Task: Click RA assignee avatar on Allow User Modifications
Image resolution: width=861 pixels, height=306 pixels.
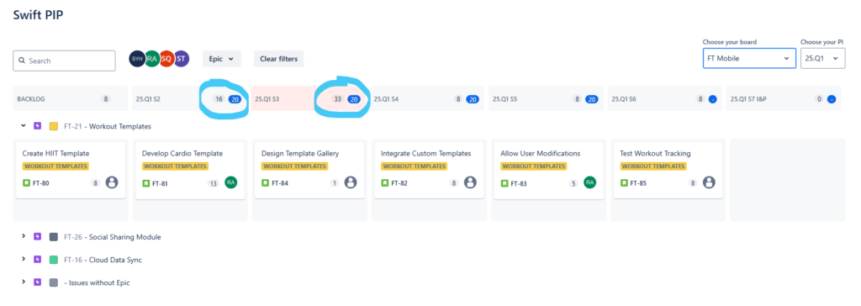Action: click(589, 182)
